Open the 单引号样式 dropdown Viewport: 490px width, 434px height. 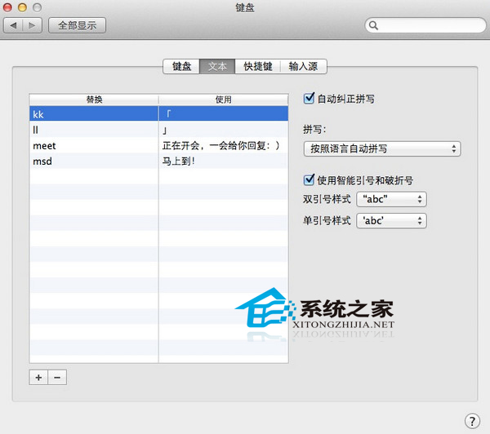click(391, 221)
